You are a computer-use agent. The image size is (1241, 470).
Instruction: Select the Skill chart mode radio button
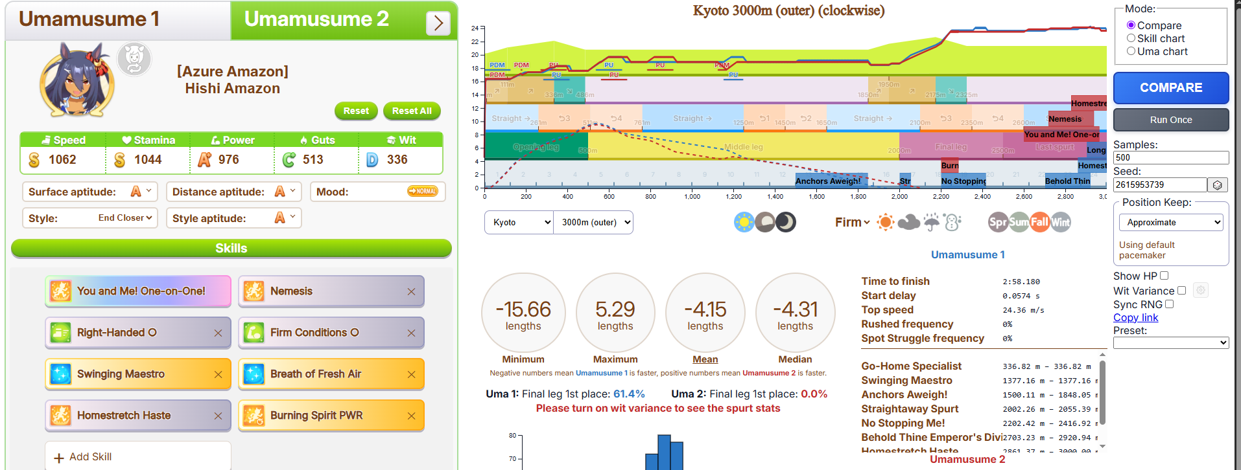pos(1131,38)
